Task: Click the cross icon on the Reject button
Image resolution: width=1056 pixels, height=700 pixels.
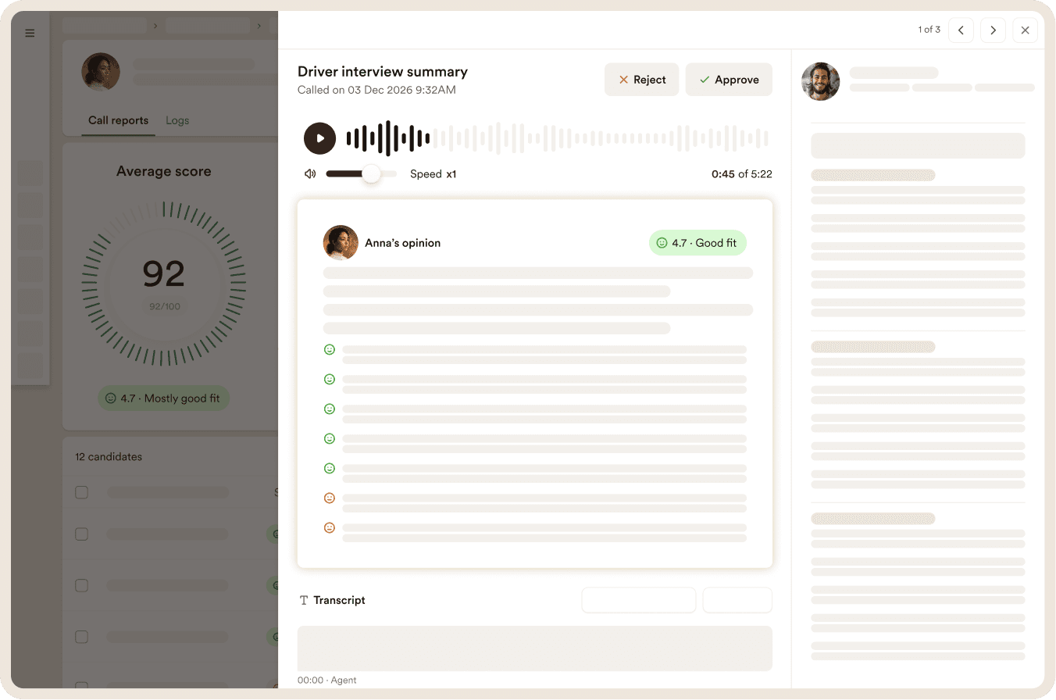Action: (x=623, y=80)
